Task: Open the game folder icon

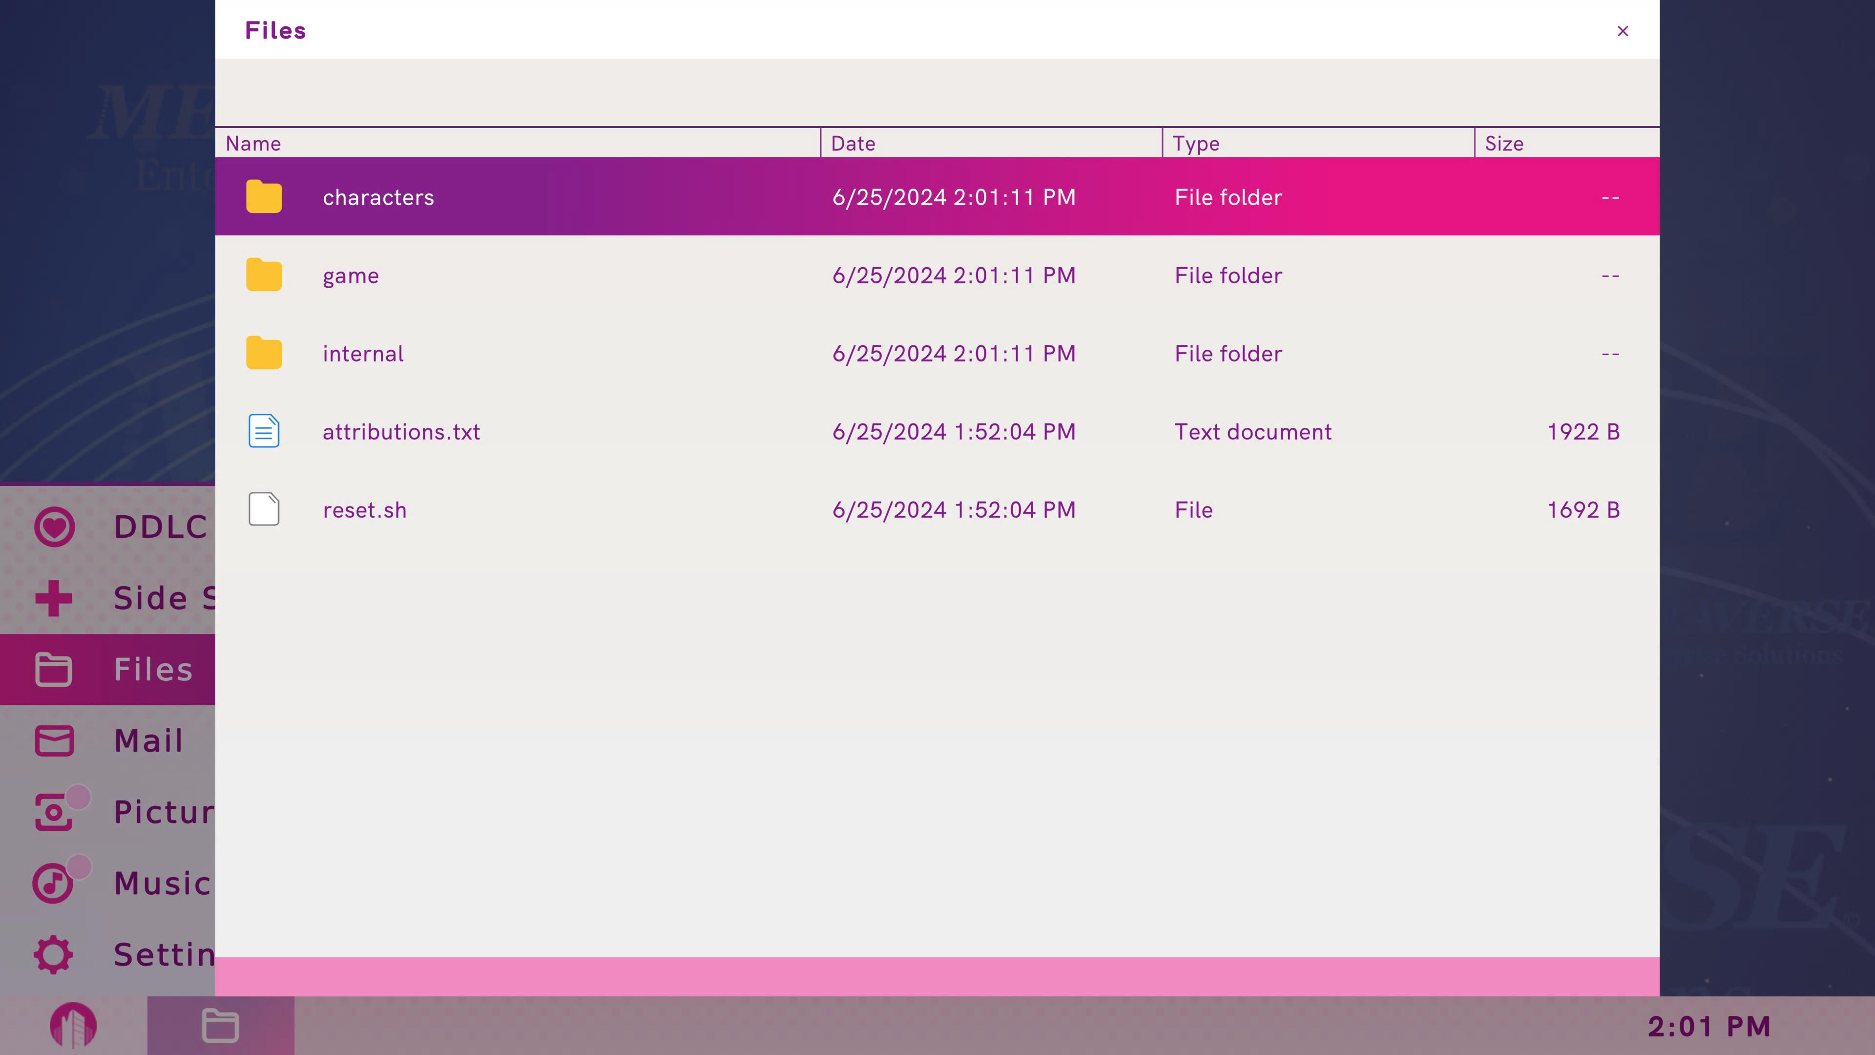Action: point(264,274)
